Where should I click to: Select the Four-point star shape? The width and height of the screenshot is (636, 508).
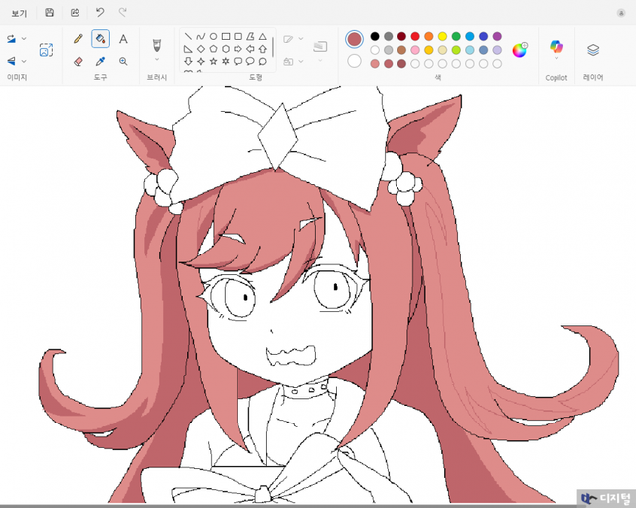pos(201,62)
